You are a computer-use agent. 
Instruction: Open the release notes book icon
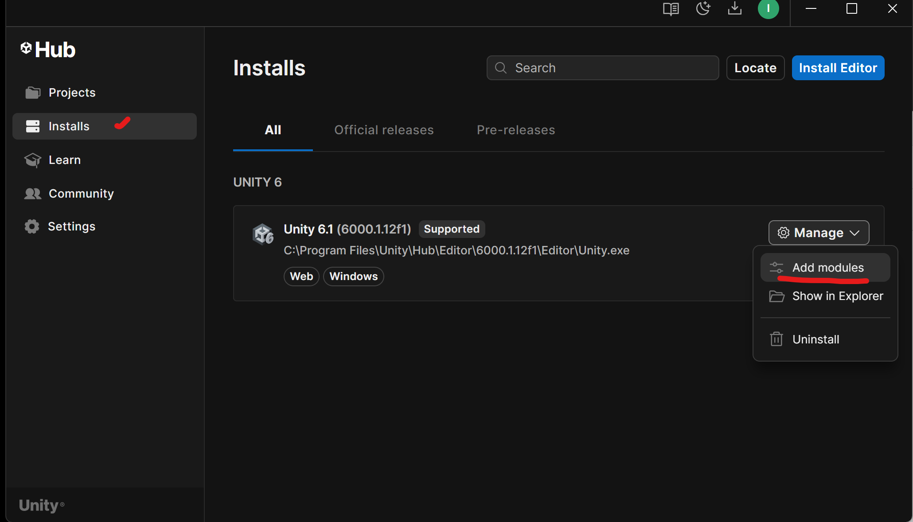[671, 9]
